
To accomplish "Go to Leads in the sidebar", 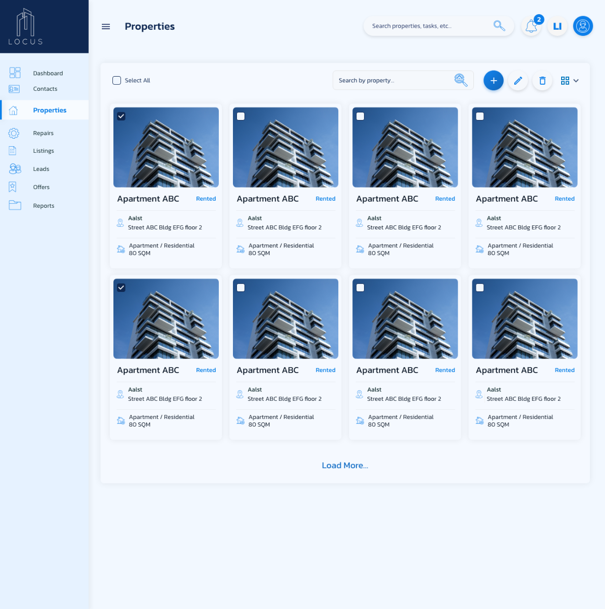I will pos(41,169).
